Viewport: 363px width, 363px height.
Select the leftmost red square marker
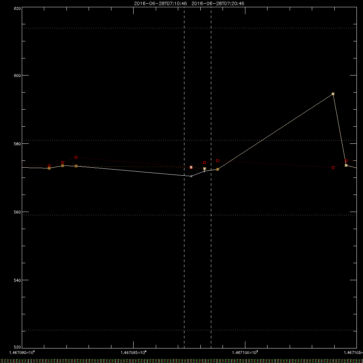coord(49,166)
